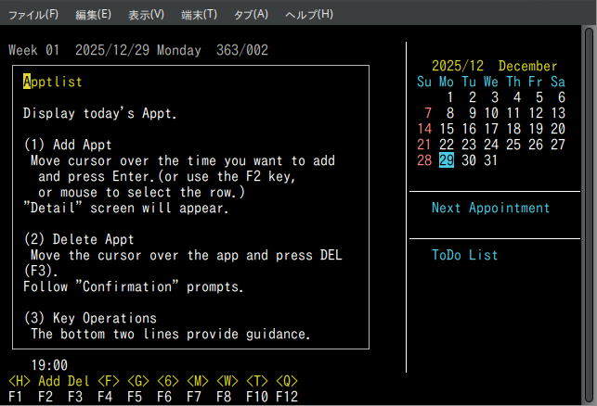Viewport: 597px width, 406px height.
Task: Select the 19:00 time row
Action: point(49,365)
